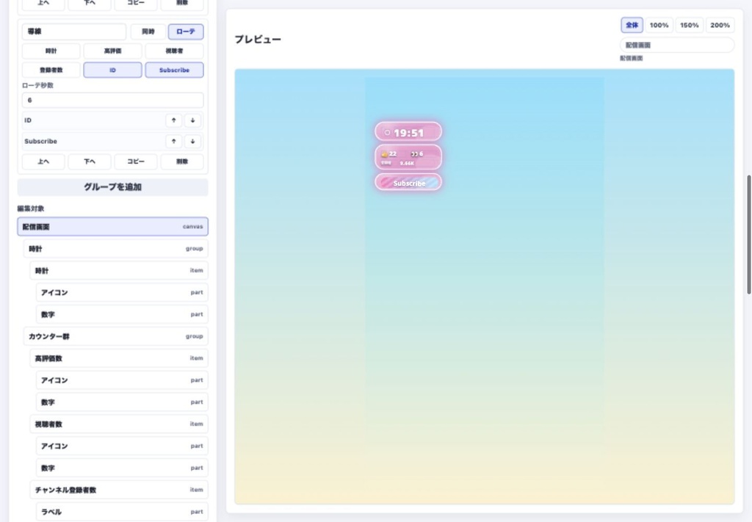752x522 pixels.
Task: Select the 配信画面 canvas row
Action: 112,227
